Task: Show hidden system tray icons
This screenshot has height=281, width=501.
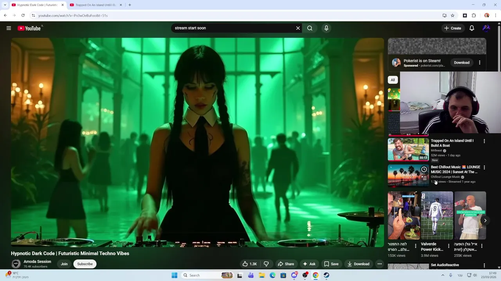Action: click(x=443, y=275)
